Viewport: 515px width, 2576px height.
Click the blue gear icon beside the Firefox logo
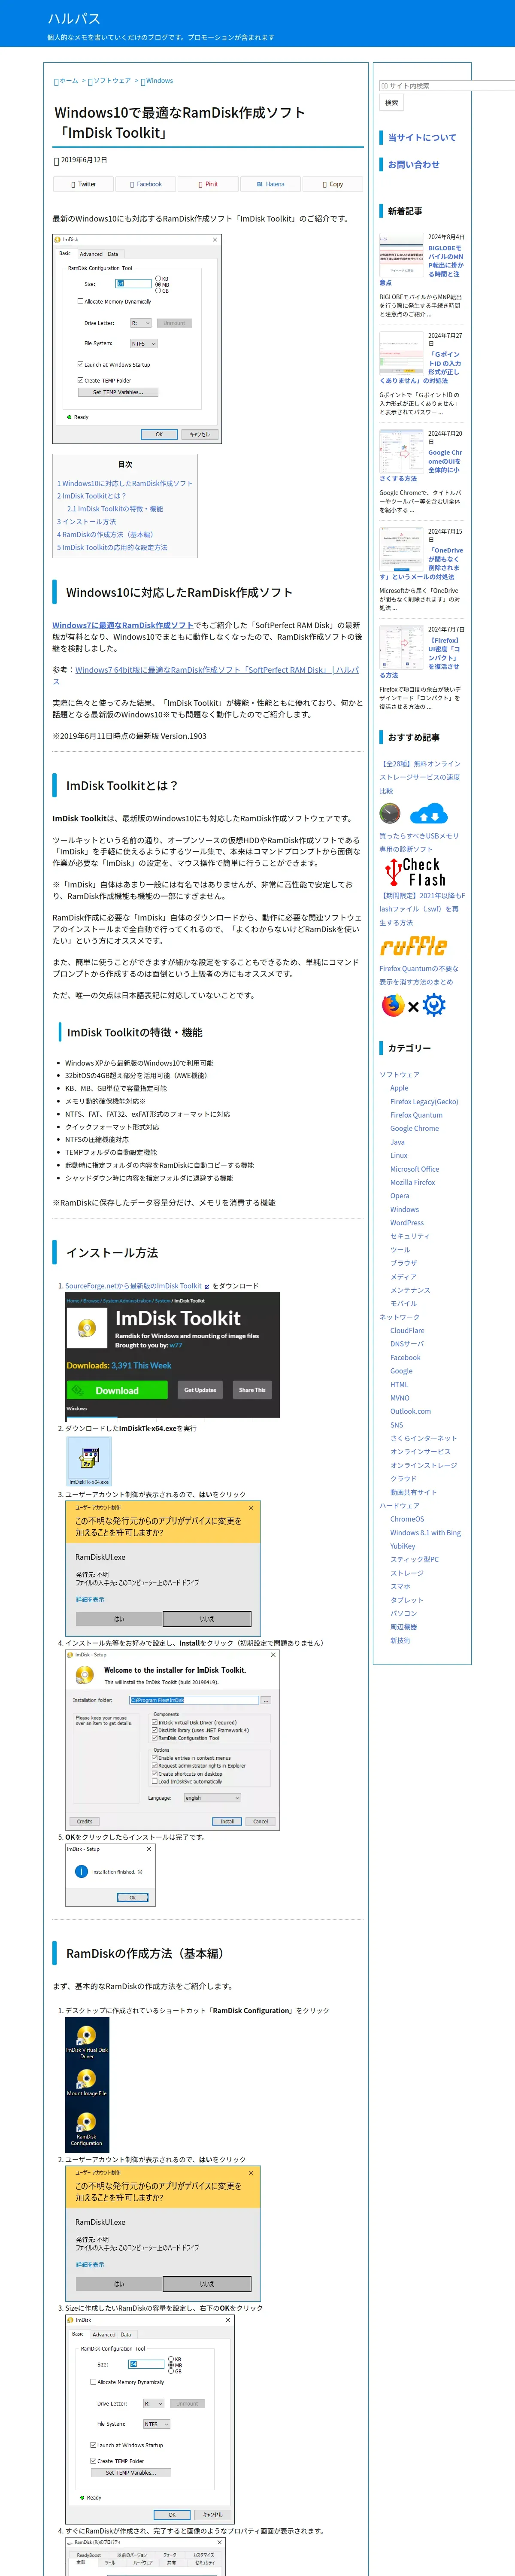point(434,1005)
